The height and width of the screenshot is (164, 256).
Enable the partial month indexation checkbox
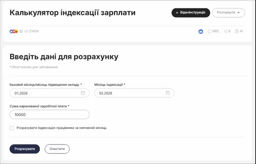pyautogui.click(x=12, y=128)
